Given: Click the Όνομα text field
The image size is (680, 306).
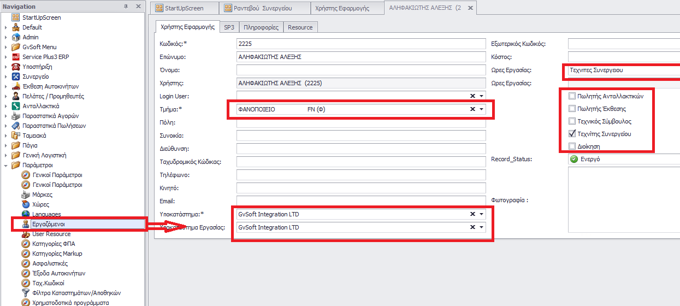Looking at the screenshot, I should point(360,70).
